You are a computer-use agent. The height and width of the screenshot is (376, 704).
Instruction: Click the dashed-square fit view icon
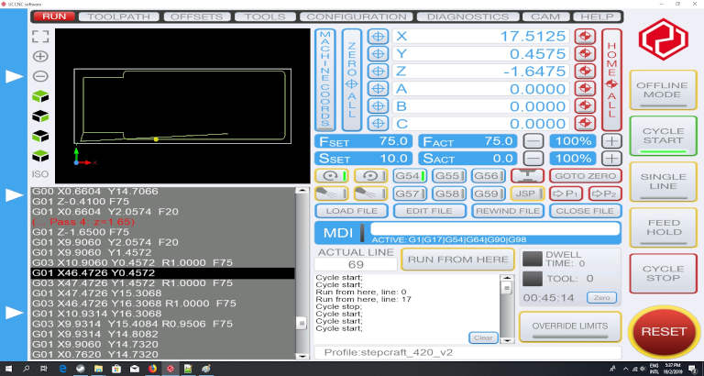click(x=40, y=37)
